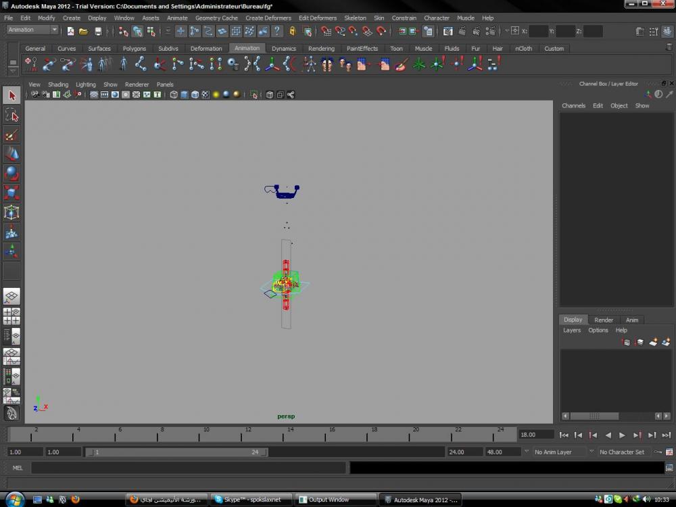The height and width of the screenshot is (507, 676).
Task: Click the Lasso select tool
Action: coord(11,116)
